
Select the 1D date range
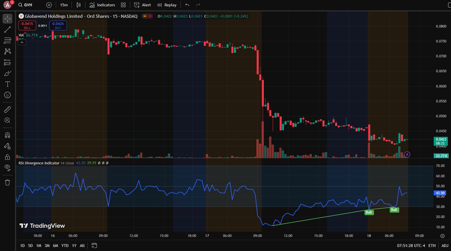point(22,246)
